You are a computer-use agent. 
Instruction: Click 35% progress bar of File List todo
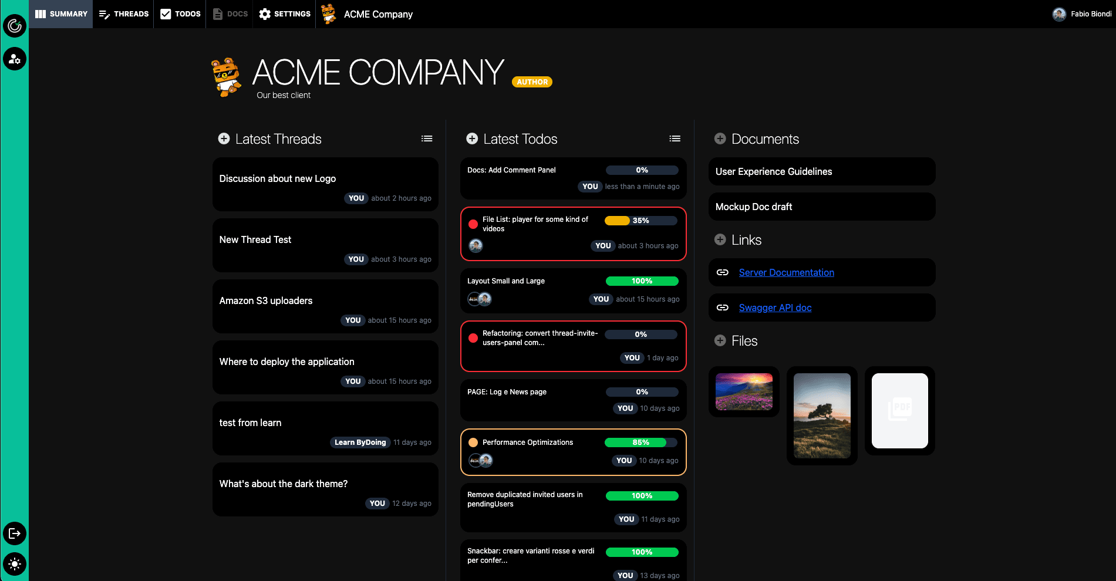(x=641, y=221)
